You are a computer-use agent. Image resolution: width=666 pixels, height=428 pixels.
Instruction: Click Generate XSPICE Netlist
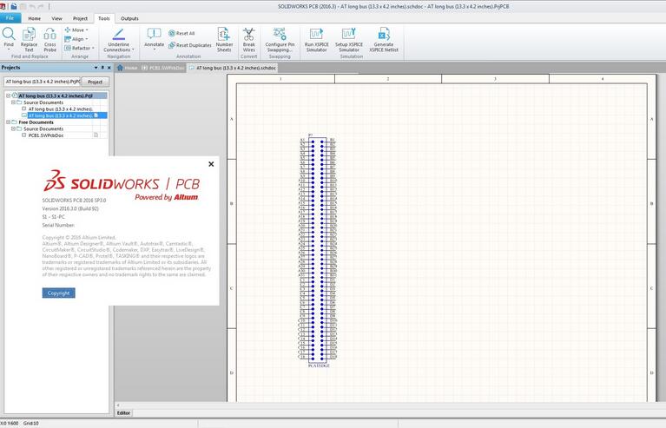[384, 39]
